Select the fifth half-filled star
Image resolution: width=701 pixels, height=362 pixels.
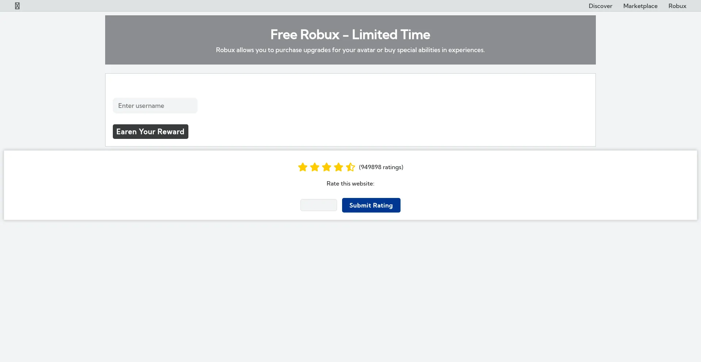pos(350,167)
